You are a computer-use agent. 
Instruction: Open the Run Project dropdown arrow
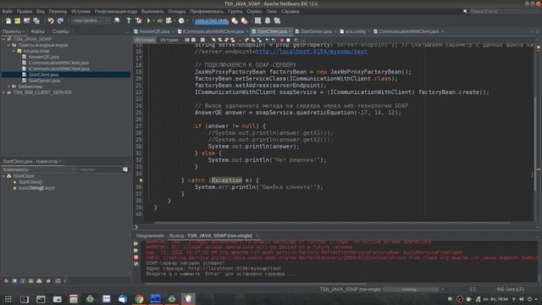[153, 20]
